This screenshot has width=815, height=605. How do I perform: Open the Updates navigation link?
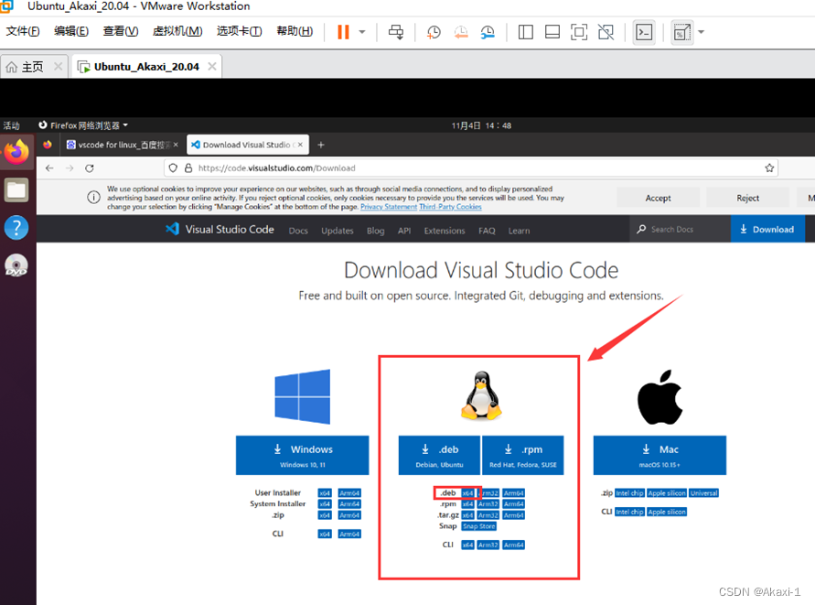click(338, 231)
